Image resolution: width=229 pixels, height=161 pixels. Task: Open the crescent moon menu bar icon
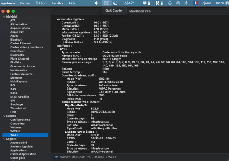[x=115, y=3]
